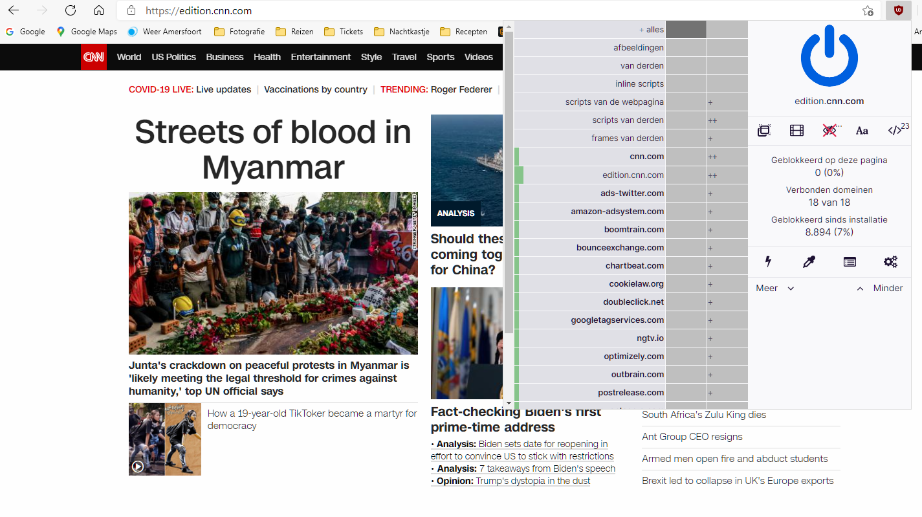Toggle cosmetic filtering (crossed-out eye)
Image resolution: width=922 pixels, height=517 pixels.
pyautogui.click(x=829, y=131)
